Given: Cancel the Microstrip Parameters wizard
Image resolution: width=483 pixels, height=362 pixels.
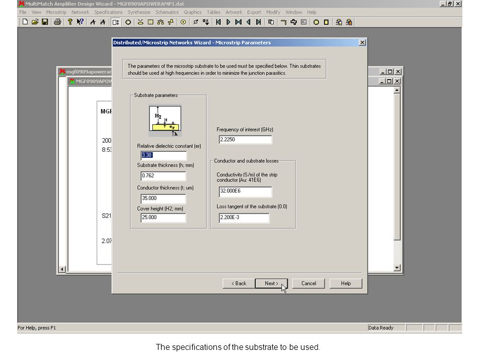Looking at the screenshot, I should pos(308,284).
